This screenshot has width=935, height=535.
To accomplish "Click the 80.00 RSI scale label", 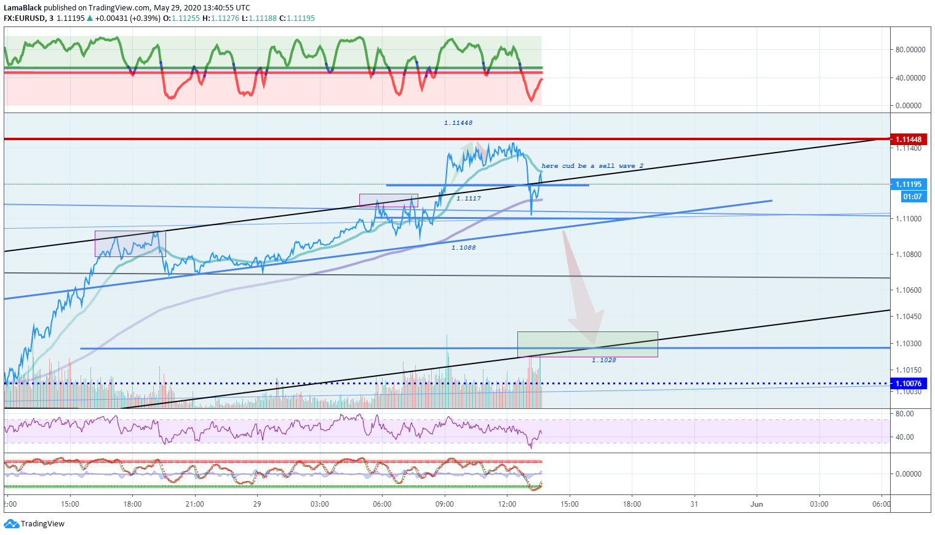I will (x=904, y=414).
